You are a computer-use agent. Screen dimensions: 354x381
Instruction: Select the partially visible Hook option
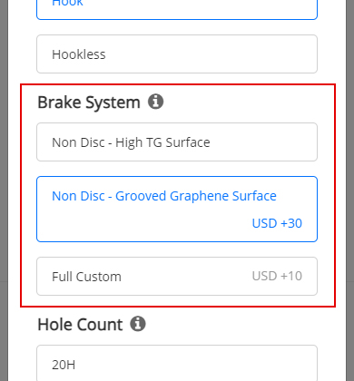(177, 9)
